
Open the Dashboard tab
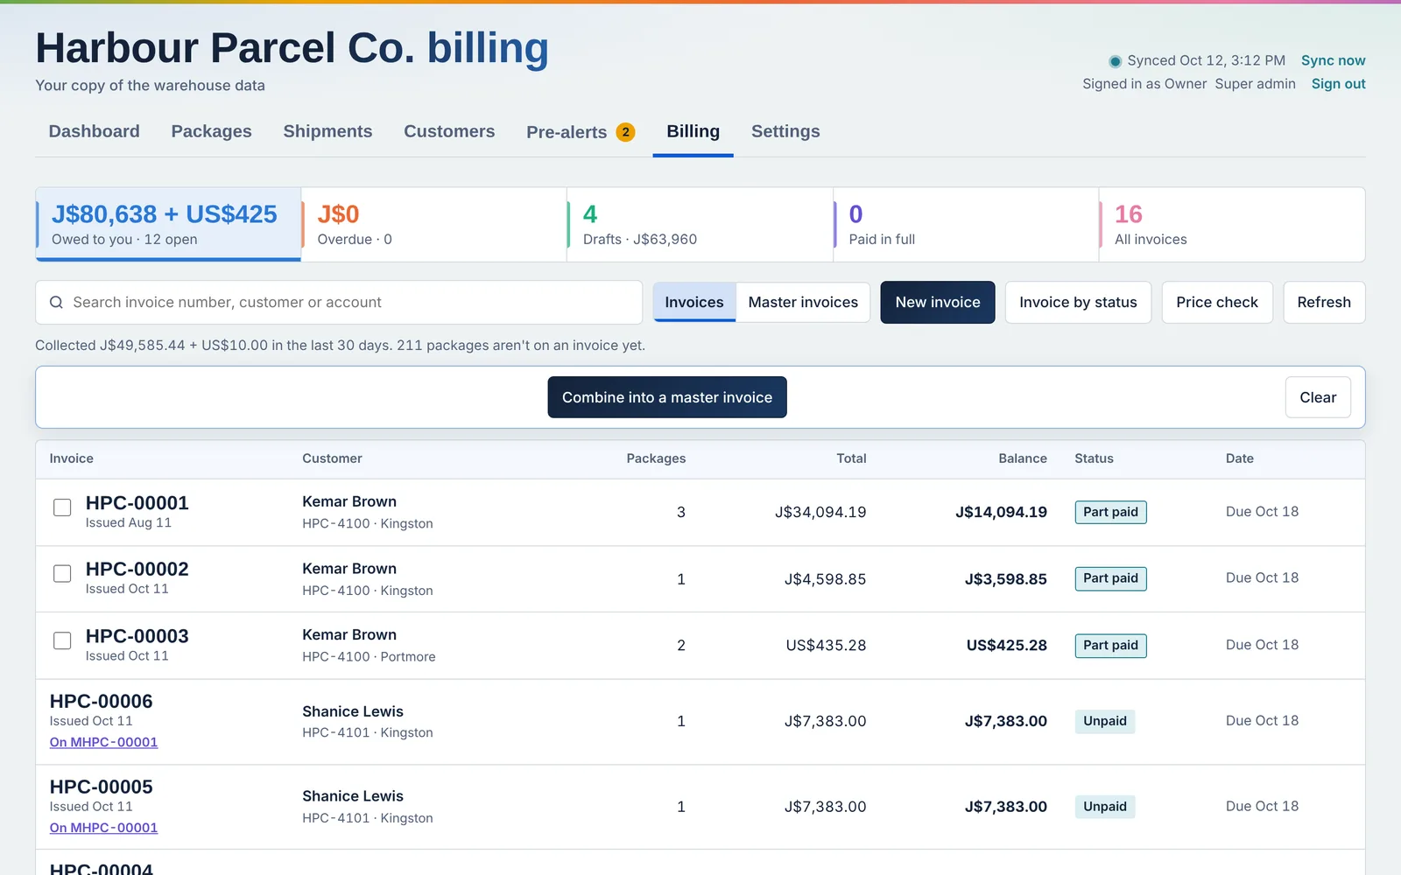click(94, 131)
